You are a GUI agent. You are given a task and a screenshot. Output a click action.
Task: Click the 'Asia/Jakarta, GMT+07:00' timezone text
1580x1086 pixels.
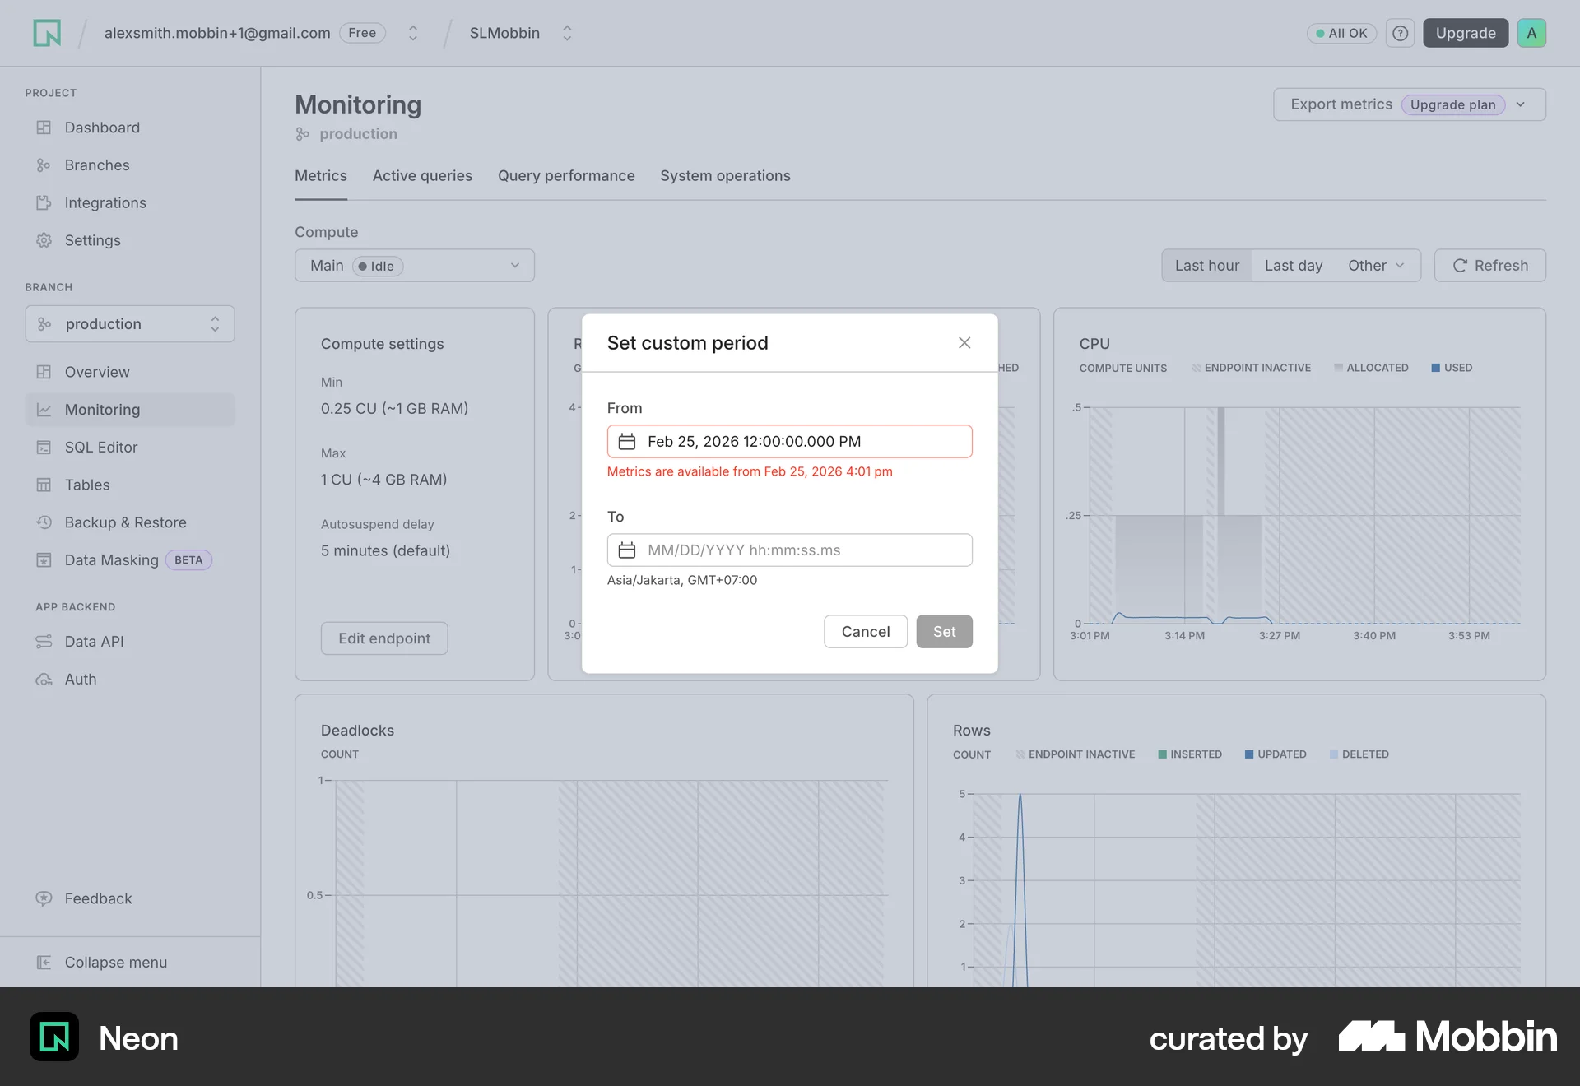click(x=682, y=580)
